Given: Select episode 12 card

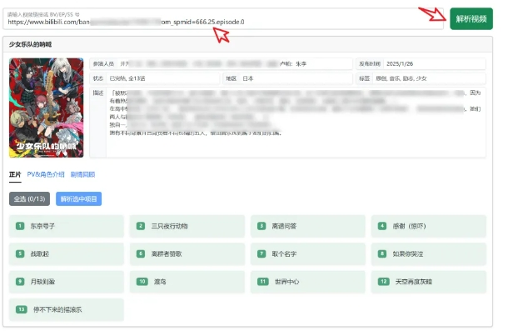Looking at the screenshot, I should pos(429,282).
